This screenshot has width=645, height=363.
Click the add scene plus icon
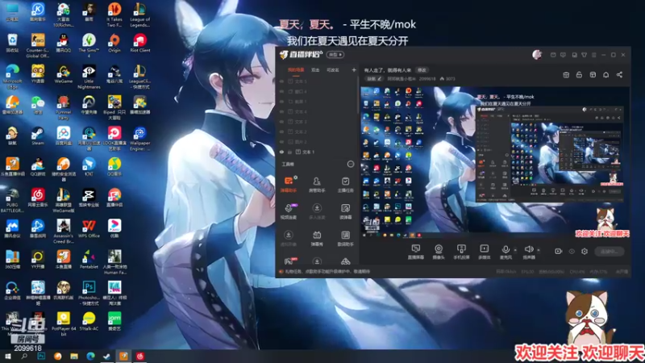pos(354,70)
